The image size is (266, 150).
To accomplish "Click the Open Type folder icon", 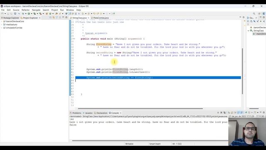I will pos(57,14).
